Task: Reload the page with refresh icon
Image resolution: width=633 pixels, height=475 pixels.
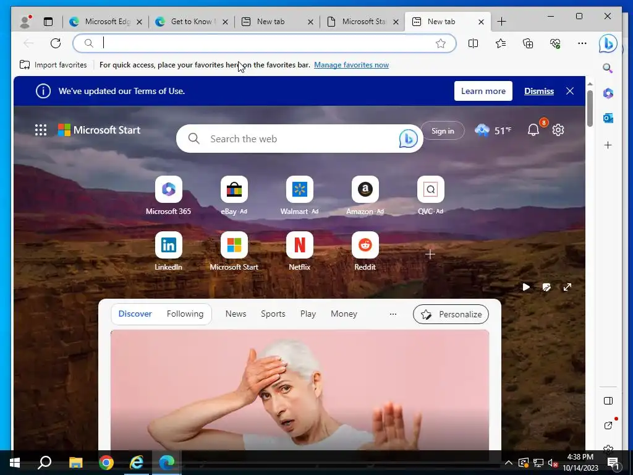Action: [55, 43]
